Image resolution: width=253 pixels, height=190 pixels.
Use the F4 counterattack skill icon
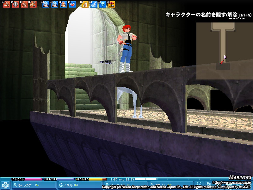coord(33,4)
